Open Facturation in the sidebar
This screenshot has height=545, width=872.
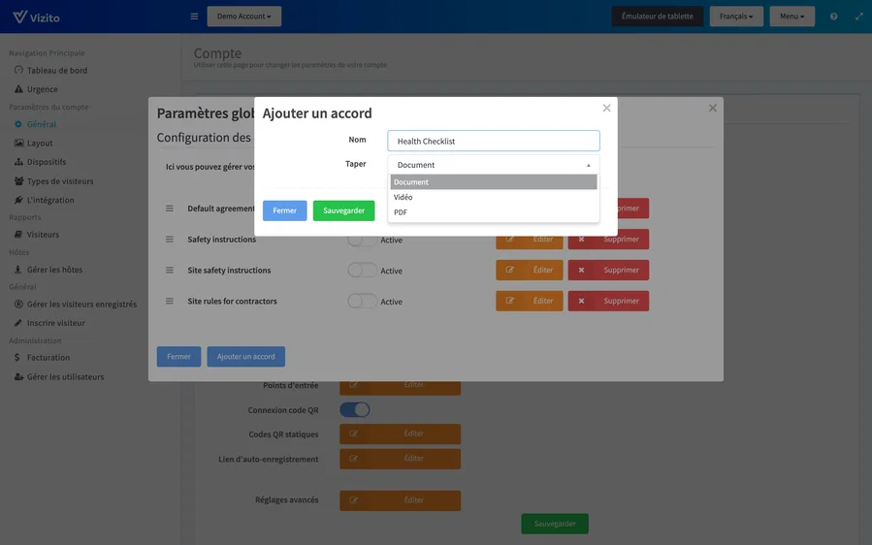(x=48, y=358)
